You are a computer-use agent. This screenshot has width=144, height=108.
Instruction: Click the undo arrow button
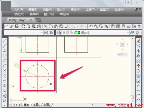tap(73, 26)
